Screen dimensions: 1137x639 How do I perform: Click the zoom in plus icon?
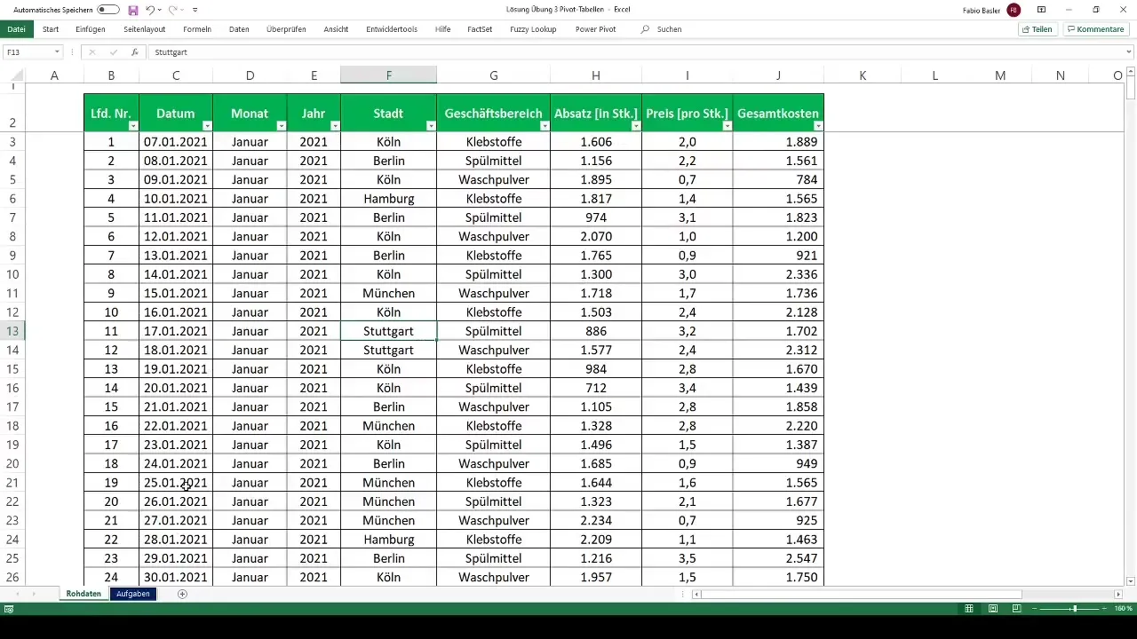click(1106, 609)
